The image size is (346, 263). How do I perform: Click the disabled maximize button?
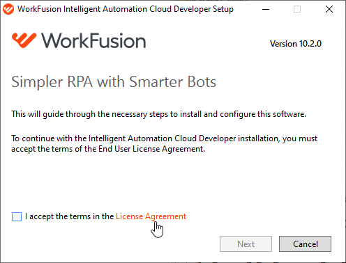coord(297,9)
